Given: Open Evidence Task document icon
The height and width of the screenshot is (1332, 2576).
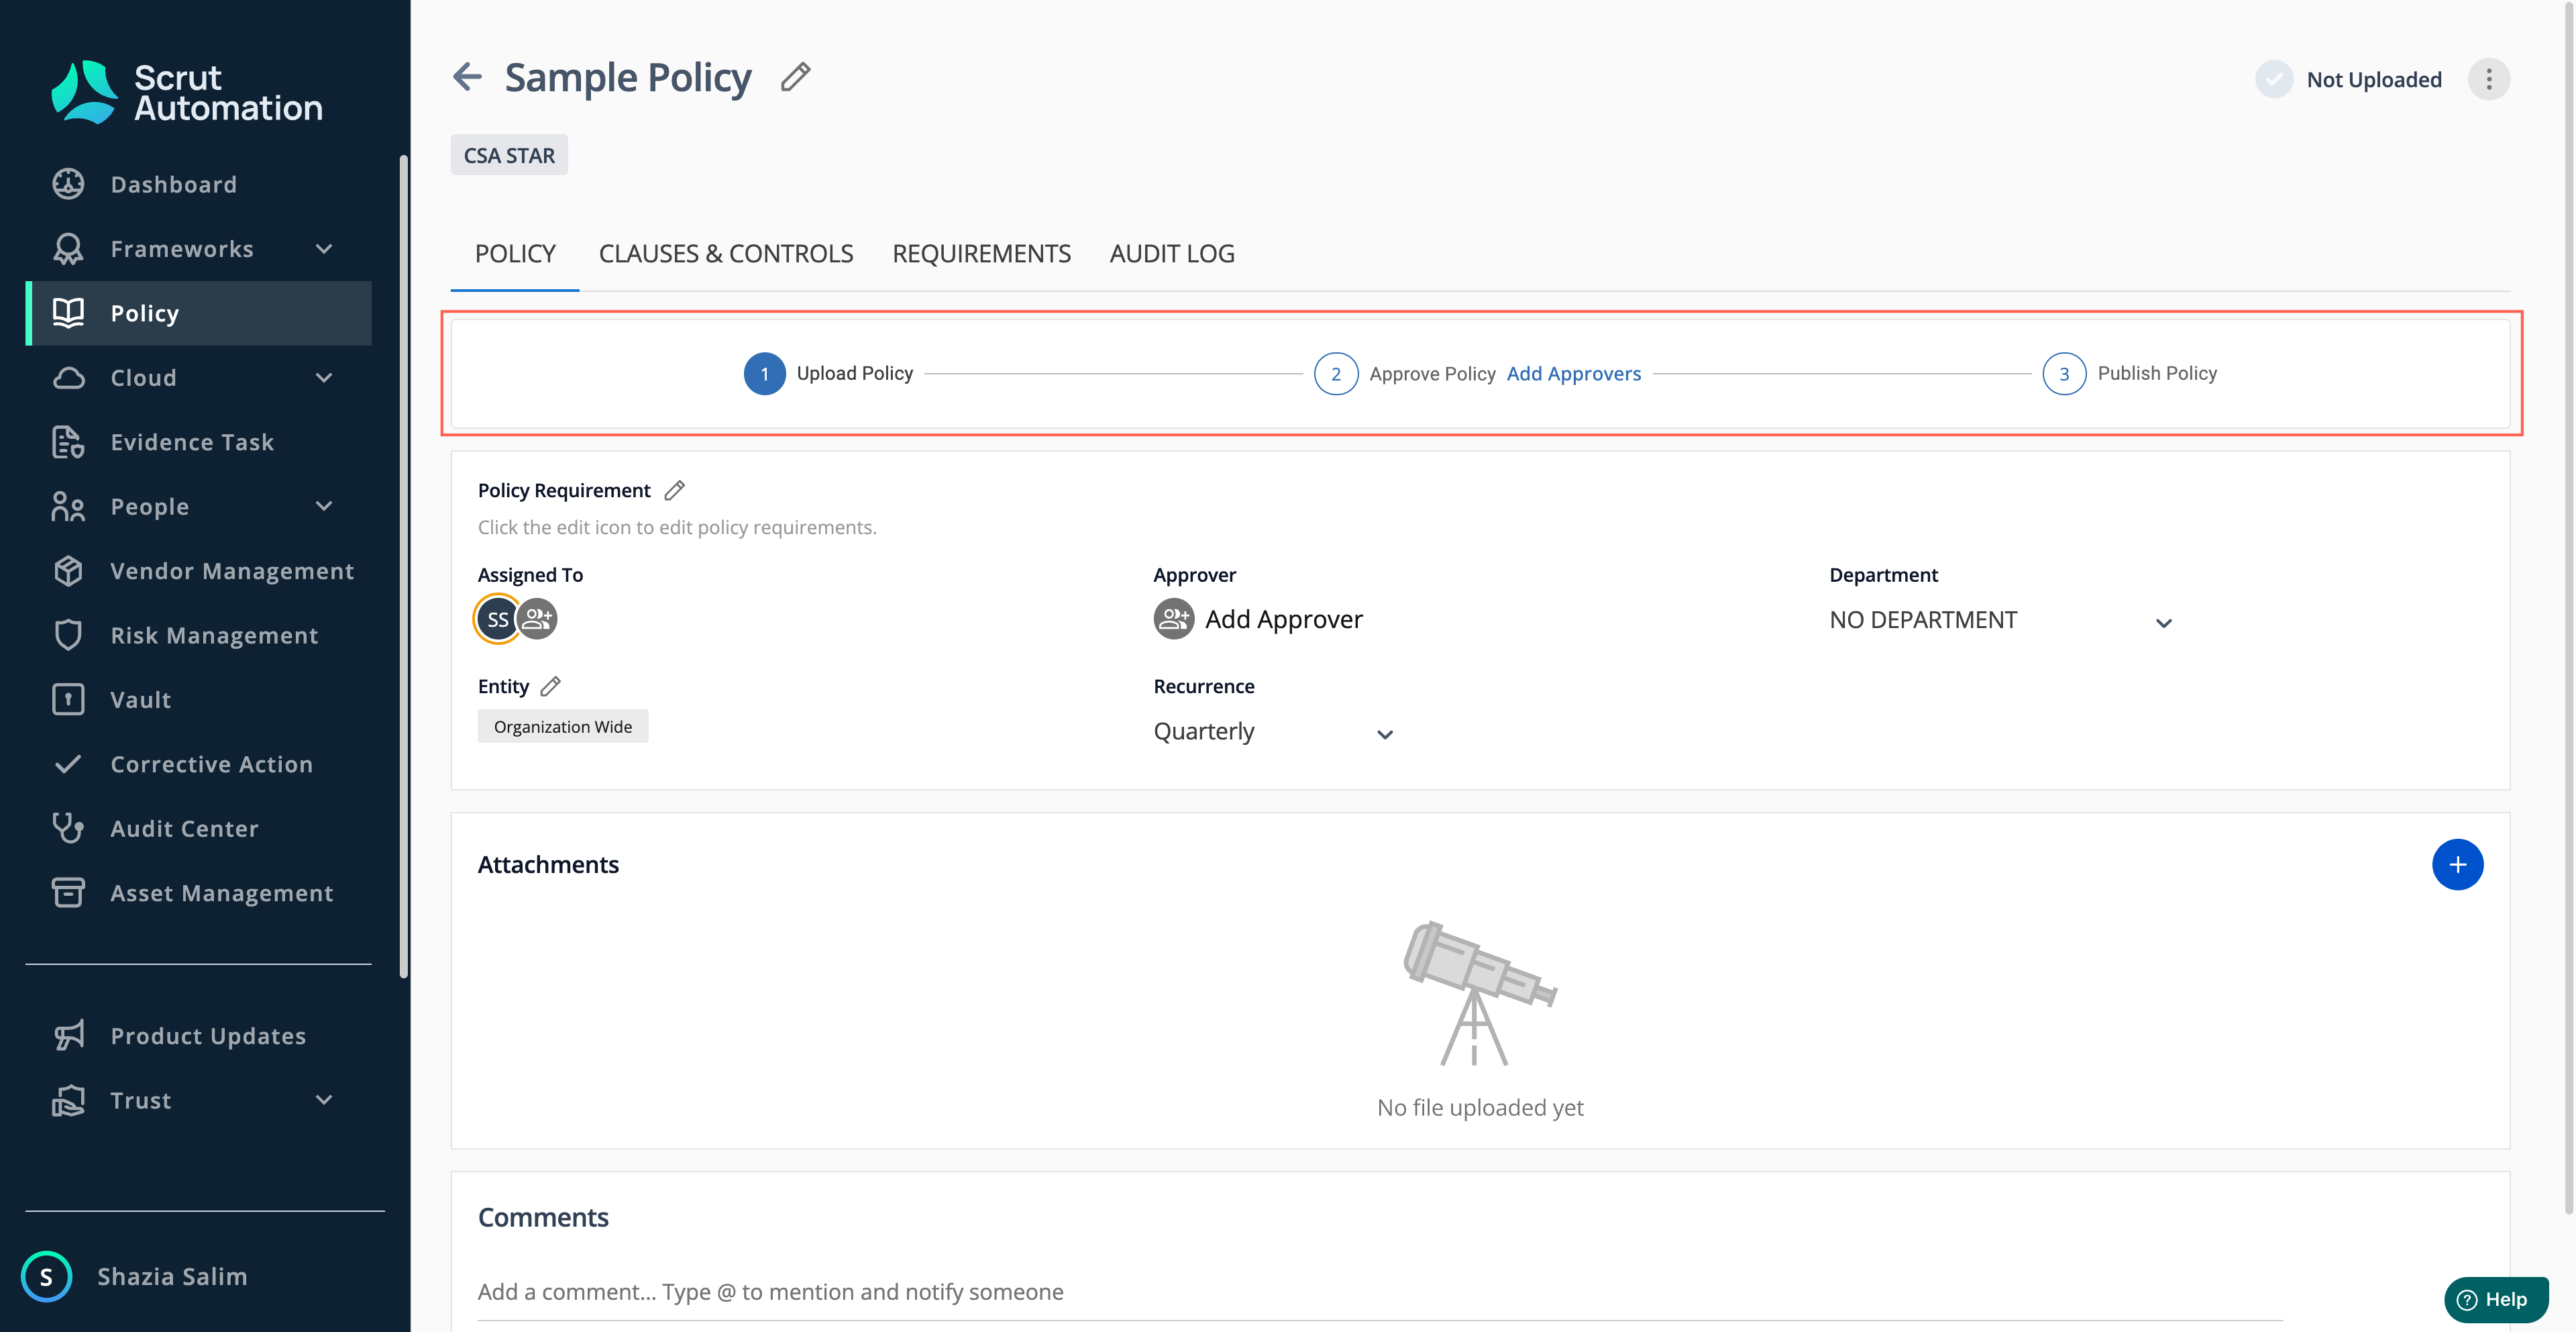Looking at the screenshot, I should click(x=68, y=442).
